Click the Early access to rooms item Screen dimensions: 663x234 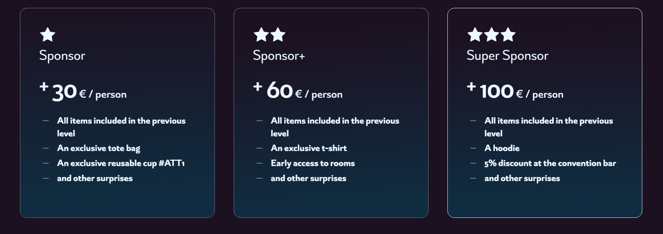coord(312,163)
